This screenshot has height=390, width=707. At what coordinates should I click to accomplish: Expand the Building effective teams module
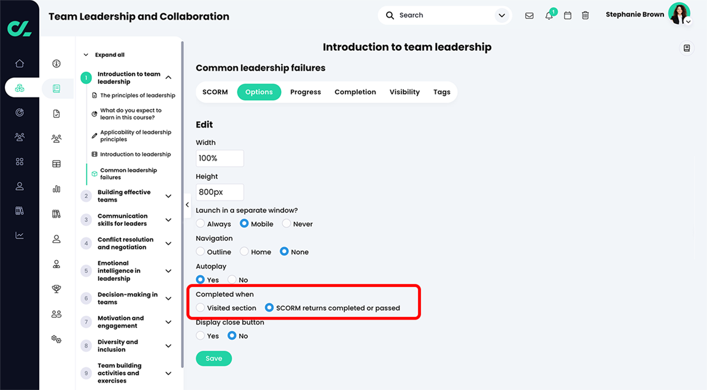pyautogui.click(x=168, y=196)
